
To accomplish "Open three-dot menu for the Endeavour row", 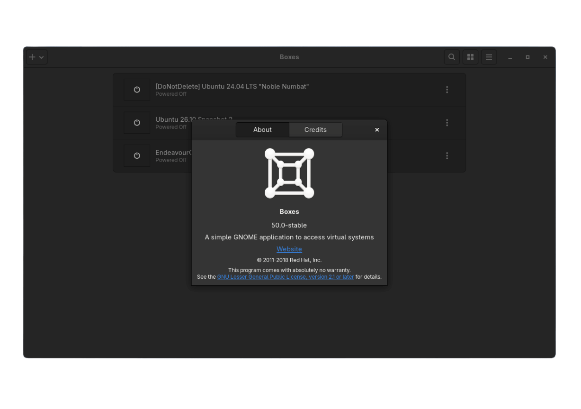I will click(x=447, y=155).
